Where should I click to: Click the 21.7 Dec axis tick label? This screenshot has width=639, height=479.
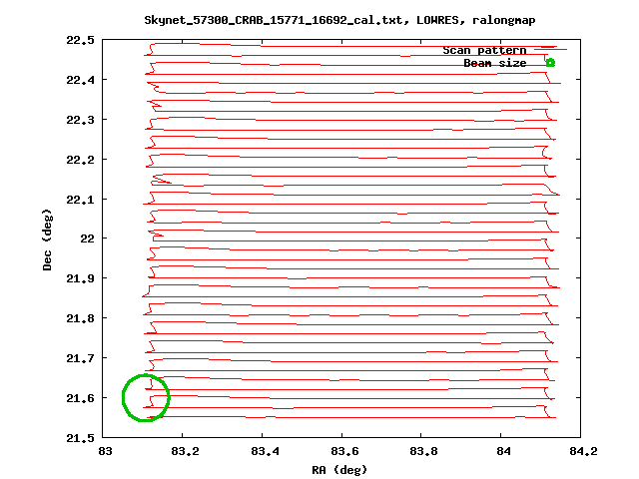click(x=80, y=358)
